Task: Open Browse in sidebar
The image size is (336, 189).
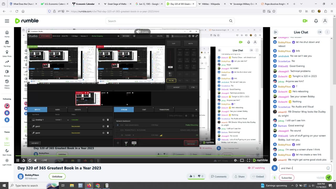Action: click(x=7, y=73)
